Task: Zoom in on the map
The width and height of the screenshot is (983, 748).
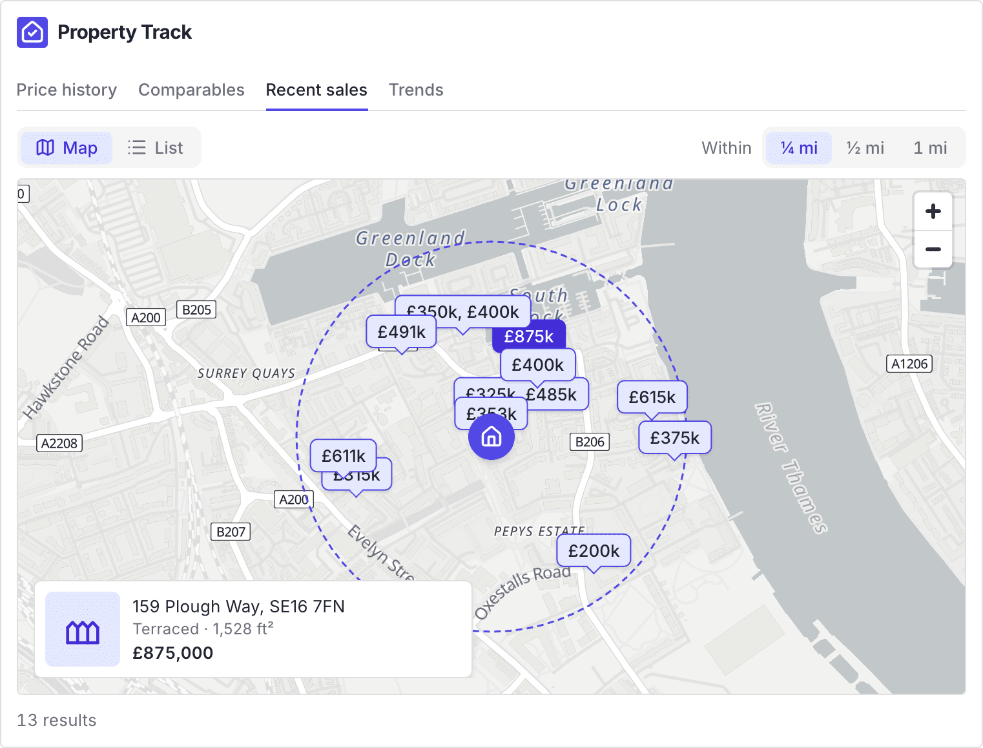Action: [x=933, y=211]
